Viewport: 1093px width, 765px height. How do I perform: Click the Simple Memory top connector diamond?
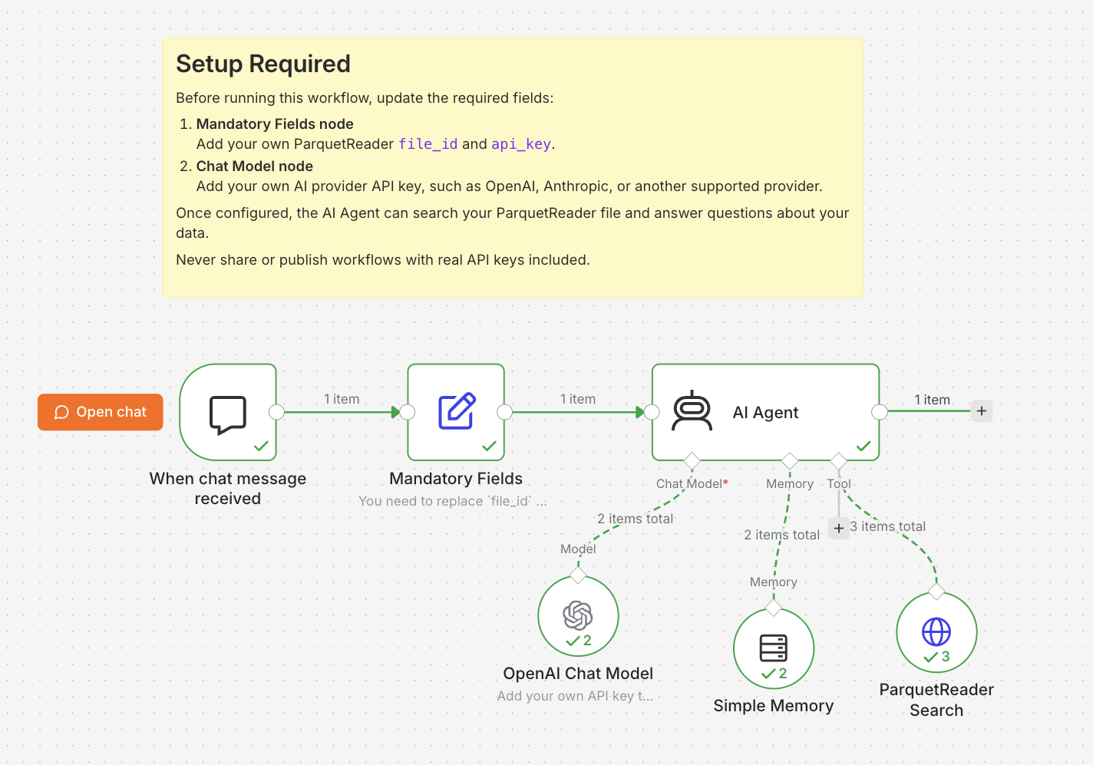click(774, 608)
